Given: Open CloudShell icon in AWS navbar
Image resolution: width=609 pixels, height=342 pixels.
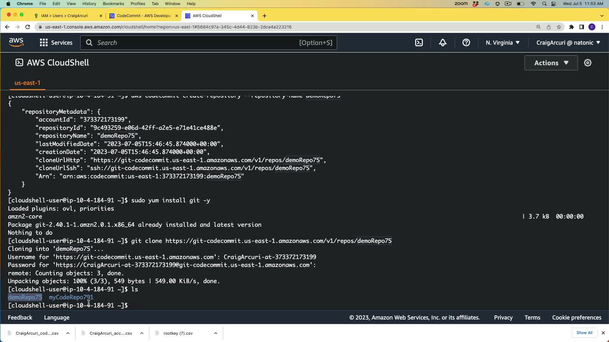Looking at the screenshot, I should click(x=419, y=42).
